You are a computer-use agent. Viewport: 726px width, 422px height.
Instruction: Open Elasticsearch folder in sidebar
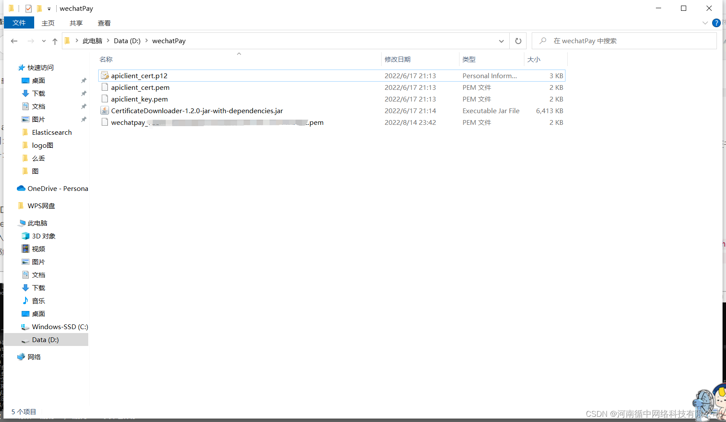(51, 133)
